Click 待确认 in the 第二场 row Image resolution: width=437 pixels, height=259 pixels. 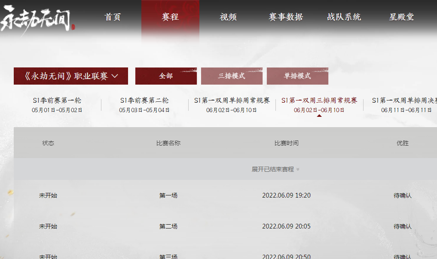coord(403,226)
